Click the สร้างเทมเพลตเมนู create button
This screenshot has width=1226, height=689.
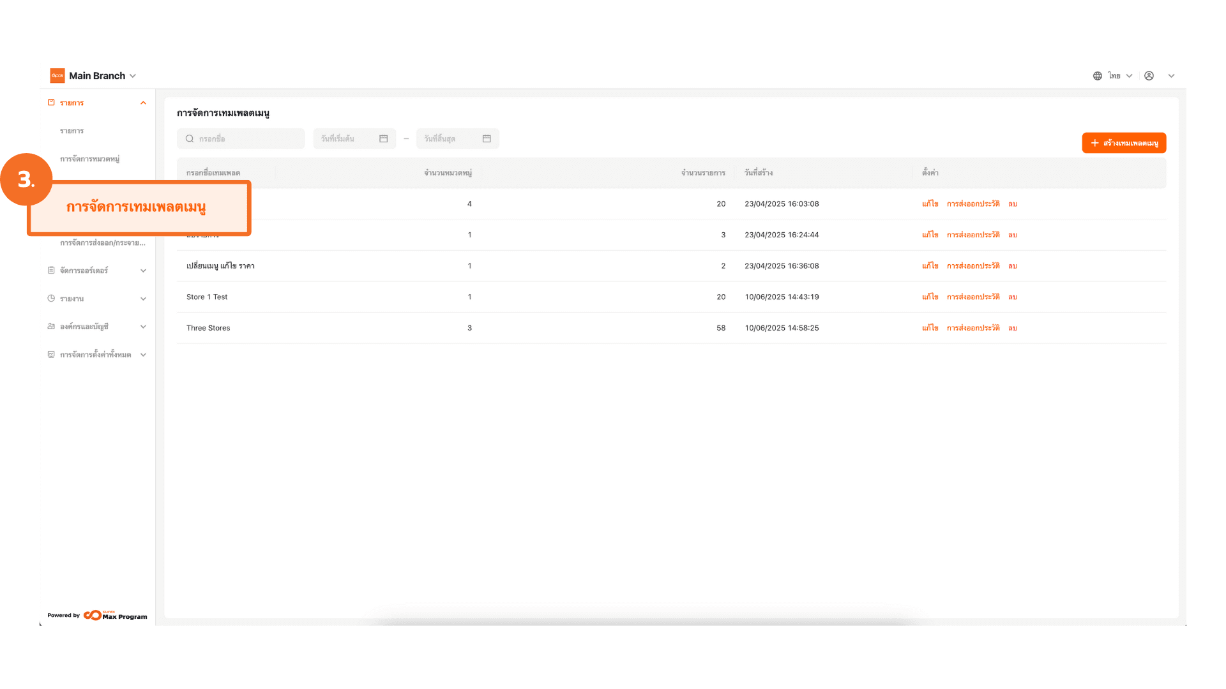pos(1124,143)
